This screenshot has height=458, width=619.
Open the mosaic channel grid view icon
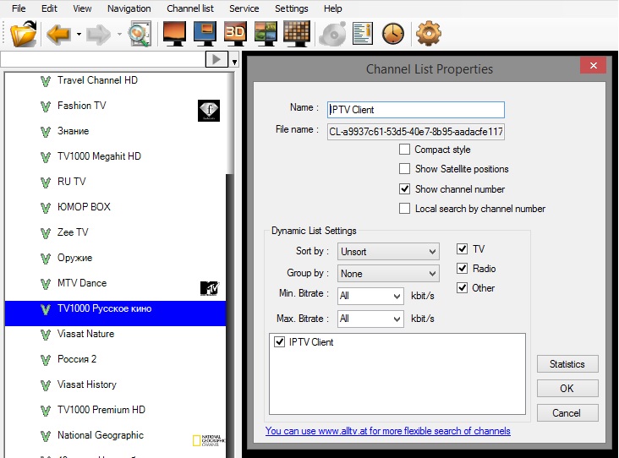point(297,35)
